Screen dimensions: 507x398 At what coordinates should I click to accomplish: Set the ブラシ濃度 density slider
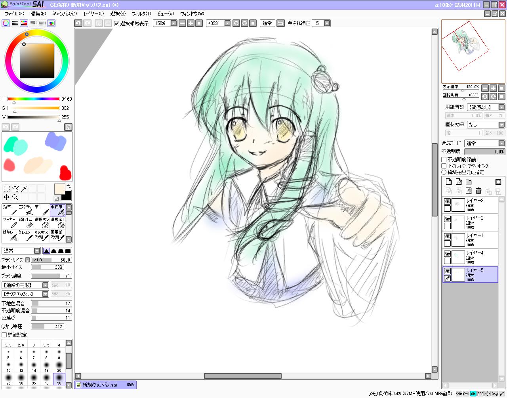coord(51,276)
